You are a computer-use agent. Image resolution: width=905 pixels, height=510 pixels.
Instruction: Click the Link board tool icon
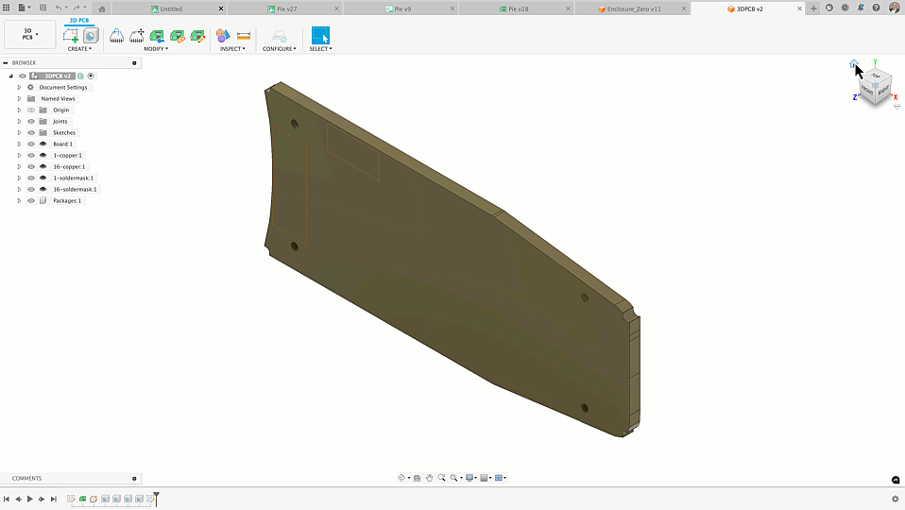178,36
